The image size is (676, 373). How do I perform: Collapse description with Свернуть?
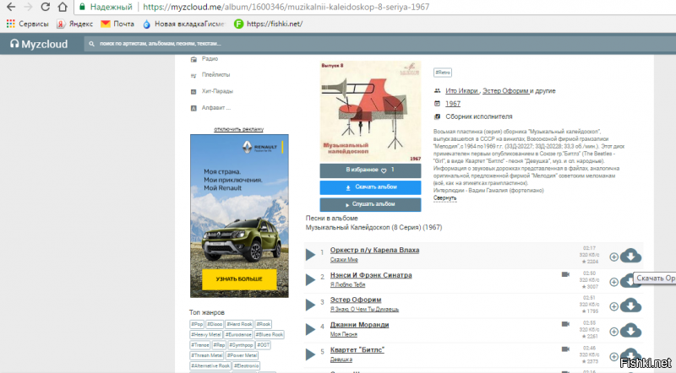(x=444, y=198)
